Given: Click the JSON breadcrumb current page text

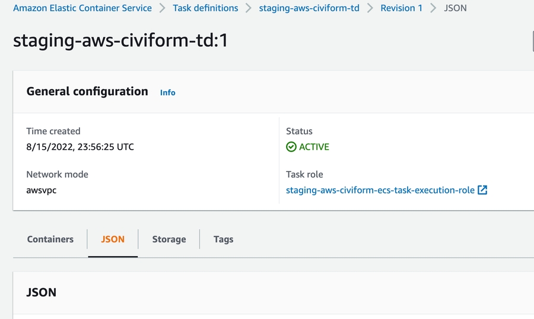Looking at the screenshot, I should 455,8.
